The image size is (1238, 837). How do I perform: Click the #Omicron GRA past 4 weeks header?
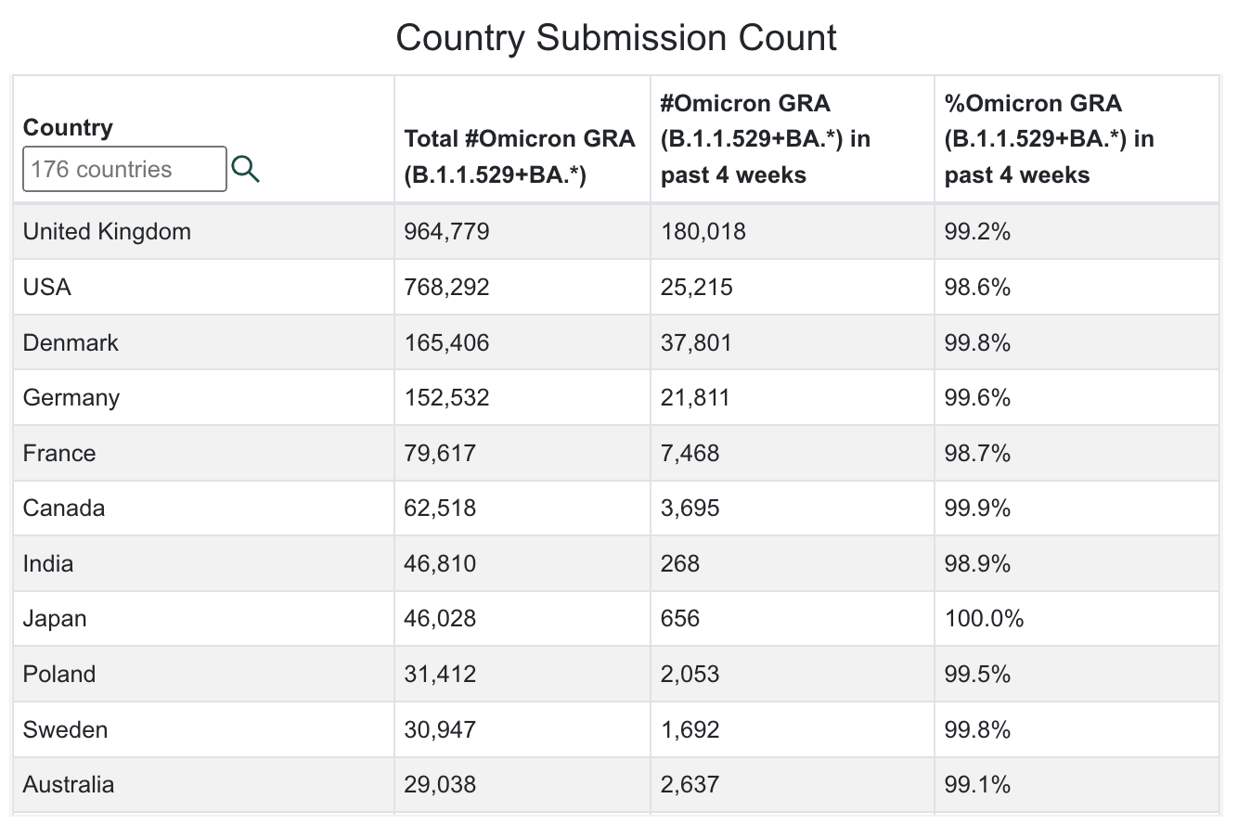click(765, 139)
